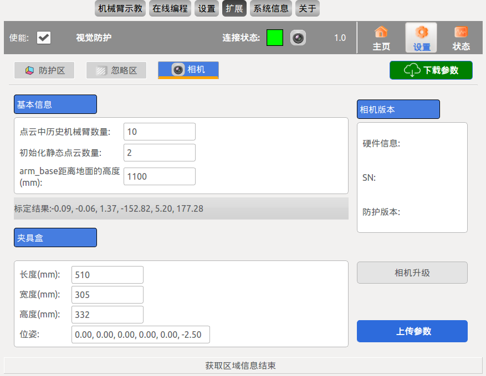Viewport: 486px width, 376px height.
Task: Click the 相机升级 camera upgrade button
Action: pos(412,273)
